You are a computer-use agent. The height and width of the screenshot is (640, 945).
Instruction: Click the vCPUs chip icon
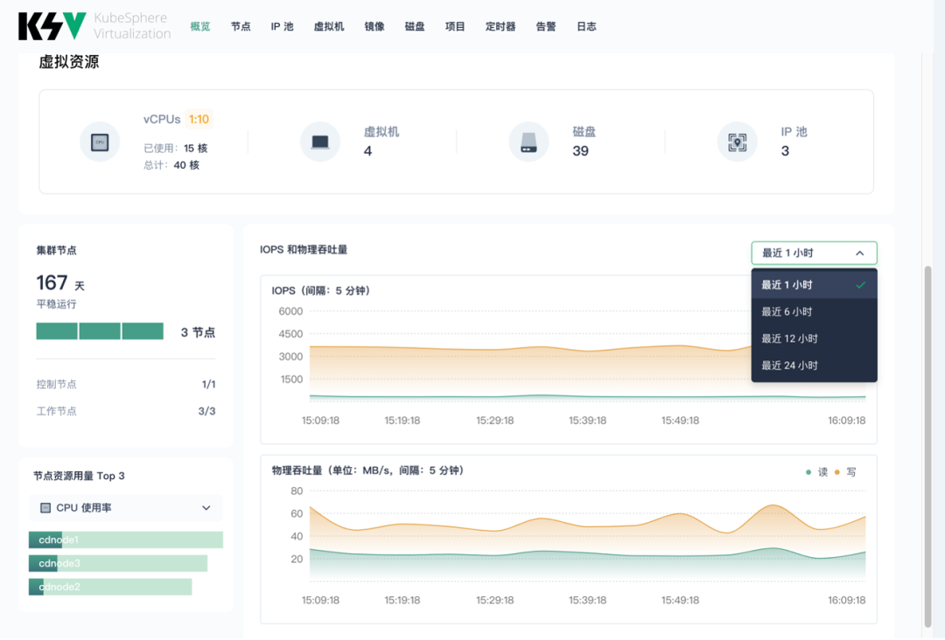(x=100, y=143)
